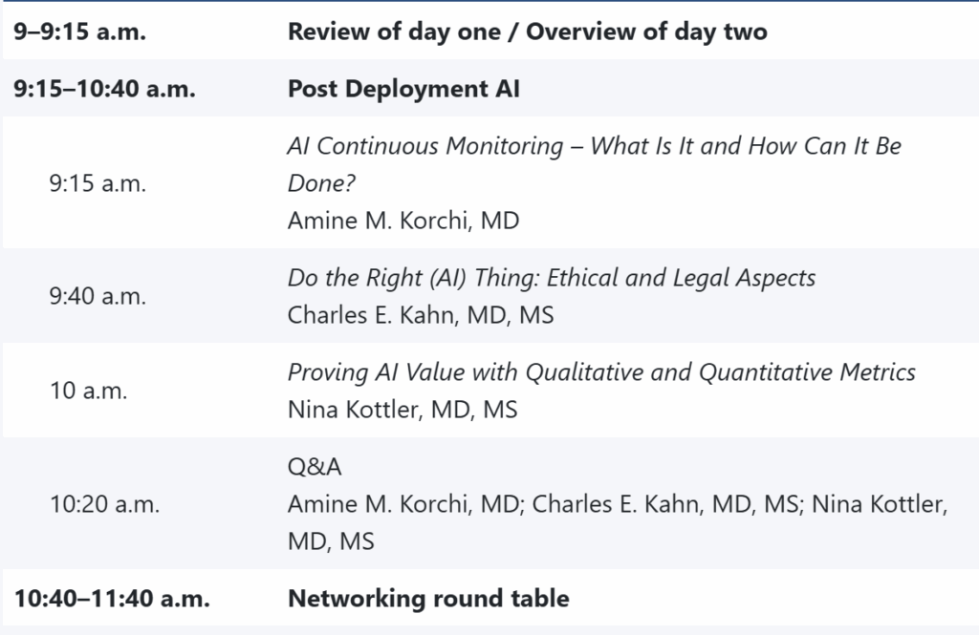Click Charles E. Kahn under Ethical and Legal Aspects
The height and width of the screenshot is (635, 979).
pyautogui.click(x=420, y=315)
